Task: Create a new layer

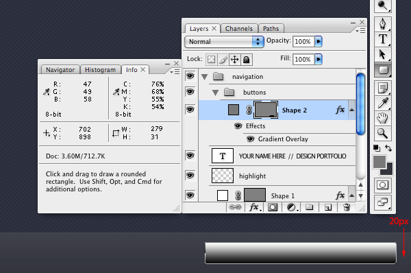Action: click(x=328, y=207)
